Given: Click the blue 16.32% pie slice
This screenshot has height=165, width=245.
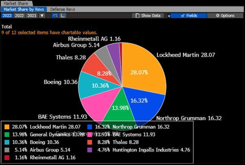Looking at the screenshot, I should pos(143,103).
